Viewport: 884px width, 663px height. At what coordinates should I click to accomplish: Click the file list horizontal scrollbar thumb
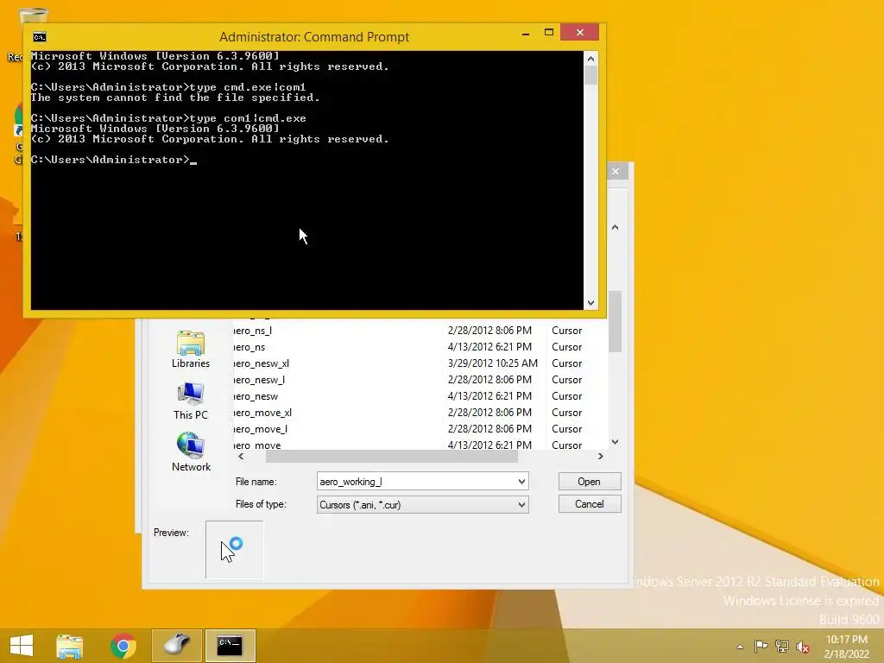(x=391, y=457)
